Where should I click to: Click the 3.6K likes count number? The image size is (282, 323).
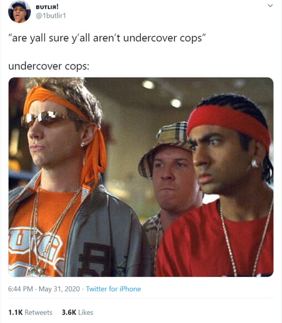coord(69,313)
